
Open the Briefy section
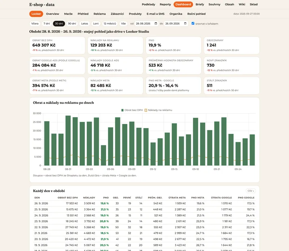[200, 4]
